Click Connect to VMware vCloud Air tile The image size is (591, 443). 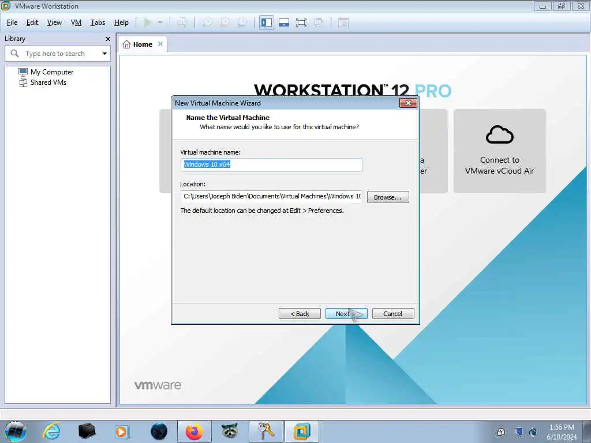tap(499, 151)
